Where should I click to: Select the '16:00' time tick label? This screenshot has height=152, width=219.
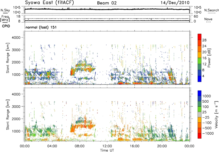(x=134, y=146)
